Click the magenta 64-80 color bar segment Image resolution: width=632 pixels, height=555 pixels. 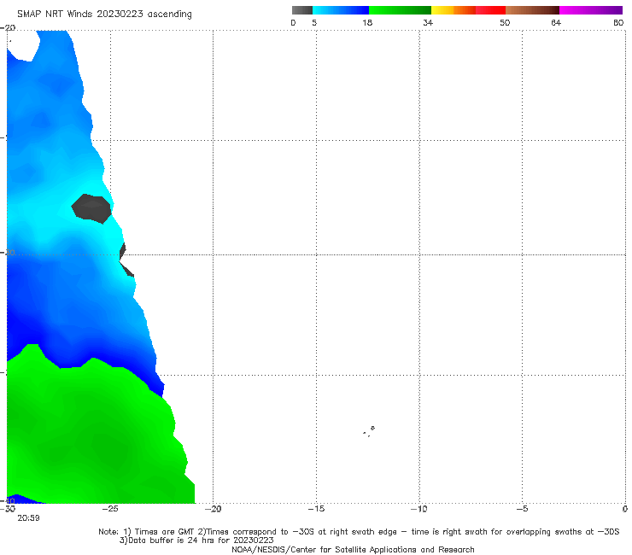[591, 10]
